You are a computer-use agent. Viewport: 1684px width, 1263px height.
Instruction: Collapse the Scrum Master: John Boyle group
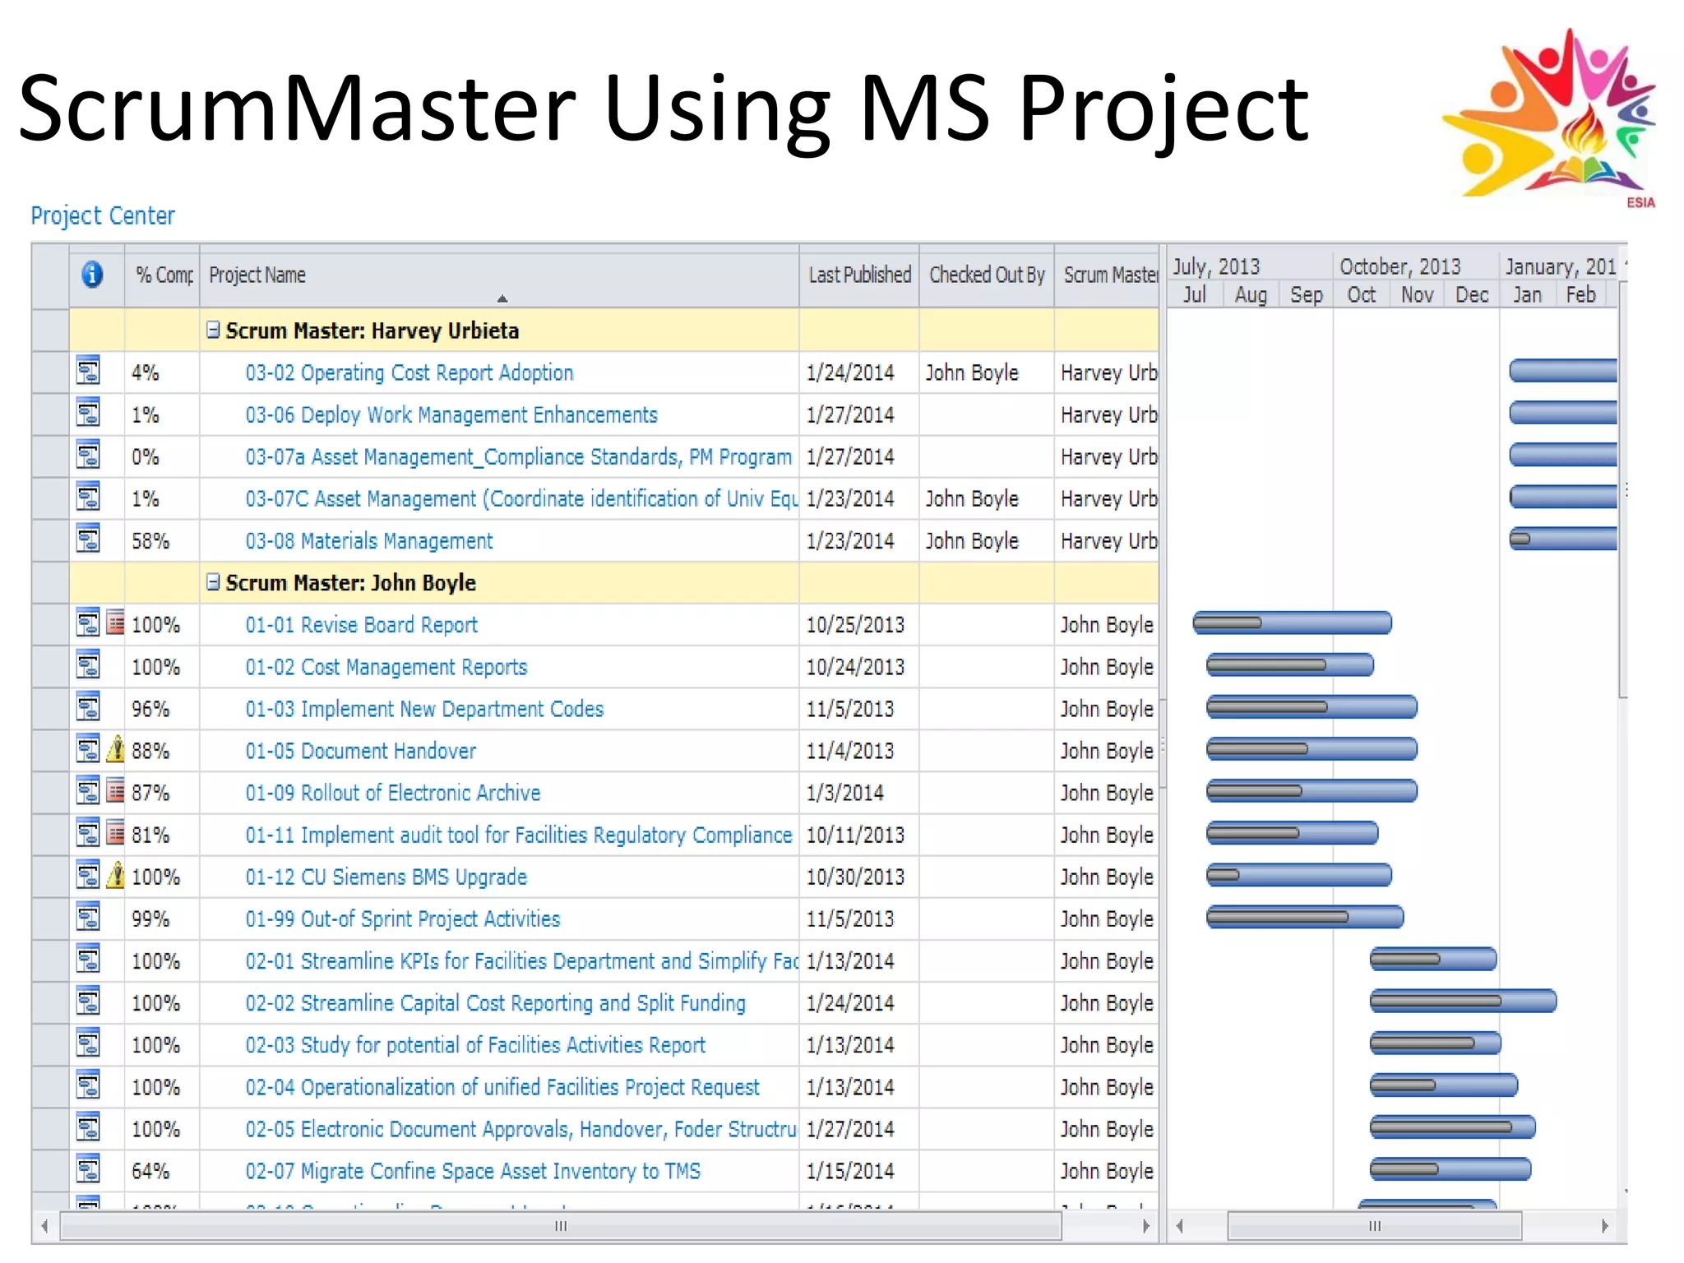point(213,582)
